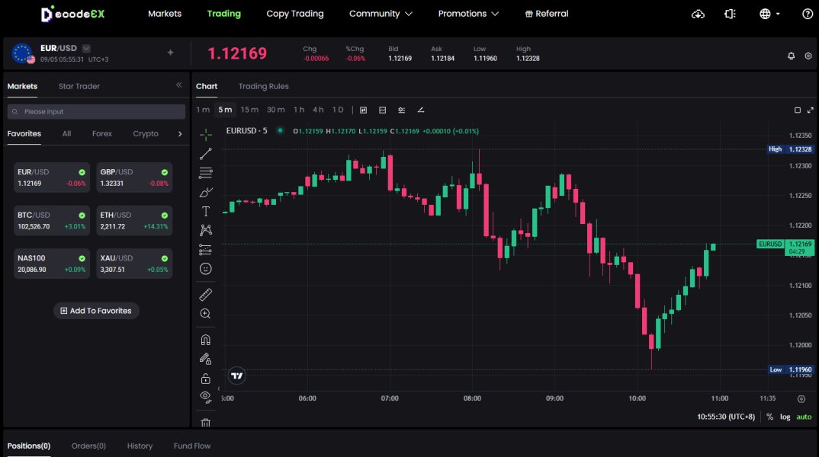The image size is (819, 457).
Task: Toggle BTC/USD favorite green checkmark
Action: (x=82, y=216)
